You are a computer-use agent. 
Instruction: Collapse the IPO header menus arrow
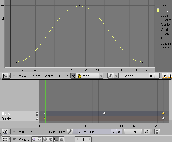[14, 76]
